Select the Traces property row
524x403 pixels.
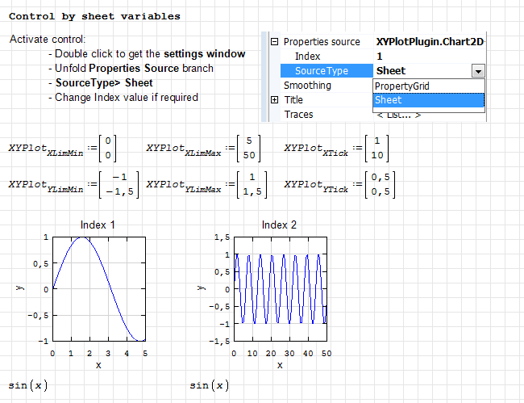298,115
